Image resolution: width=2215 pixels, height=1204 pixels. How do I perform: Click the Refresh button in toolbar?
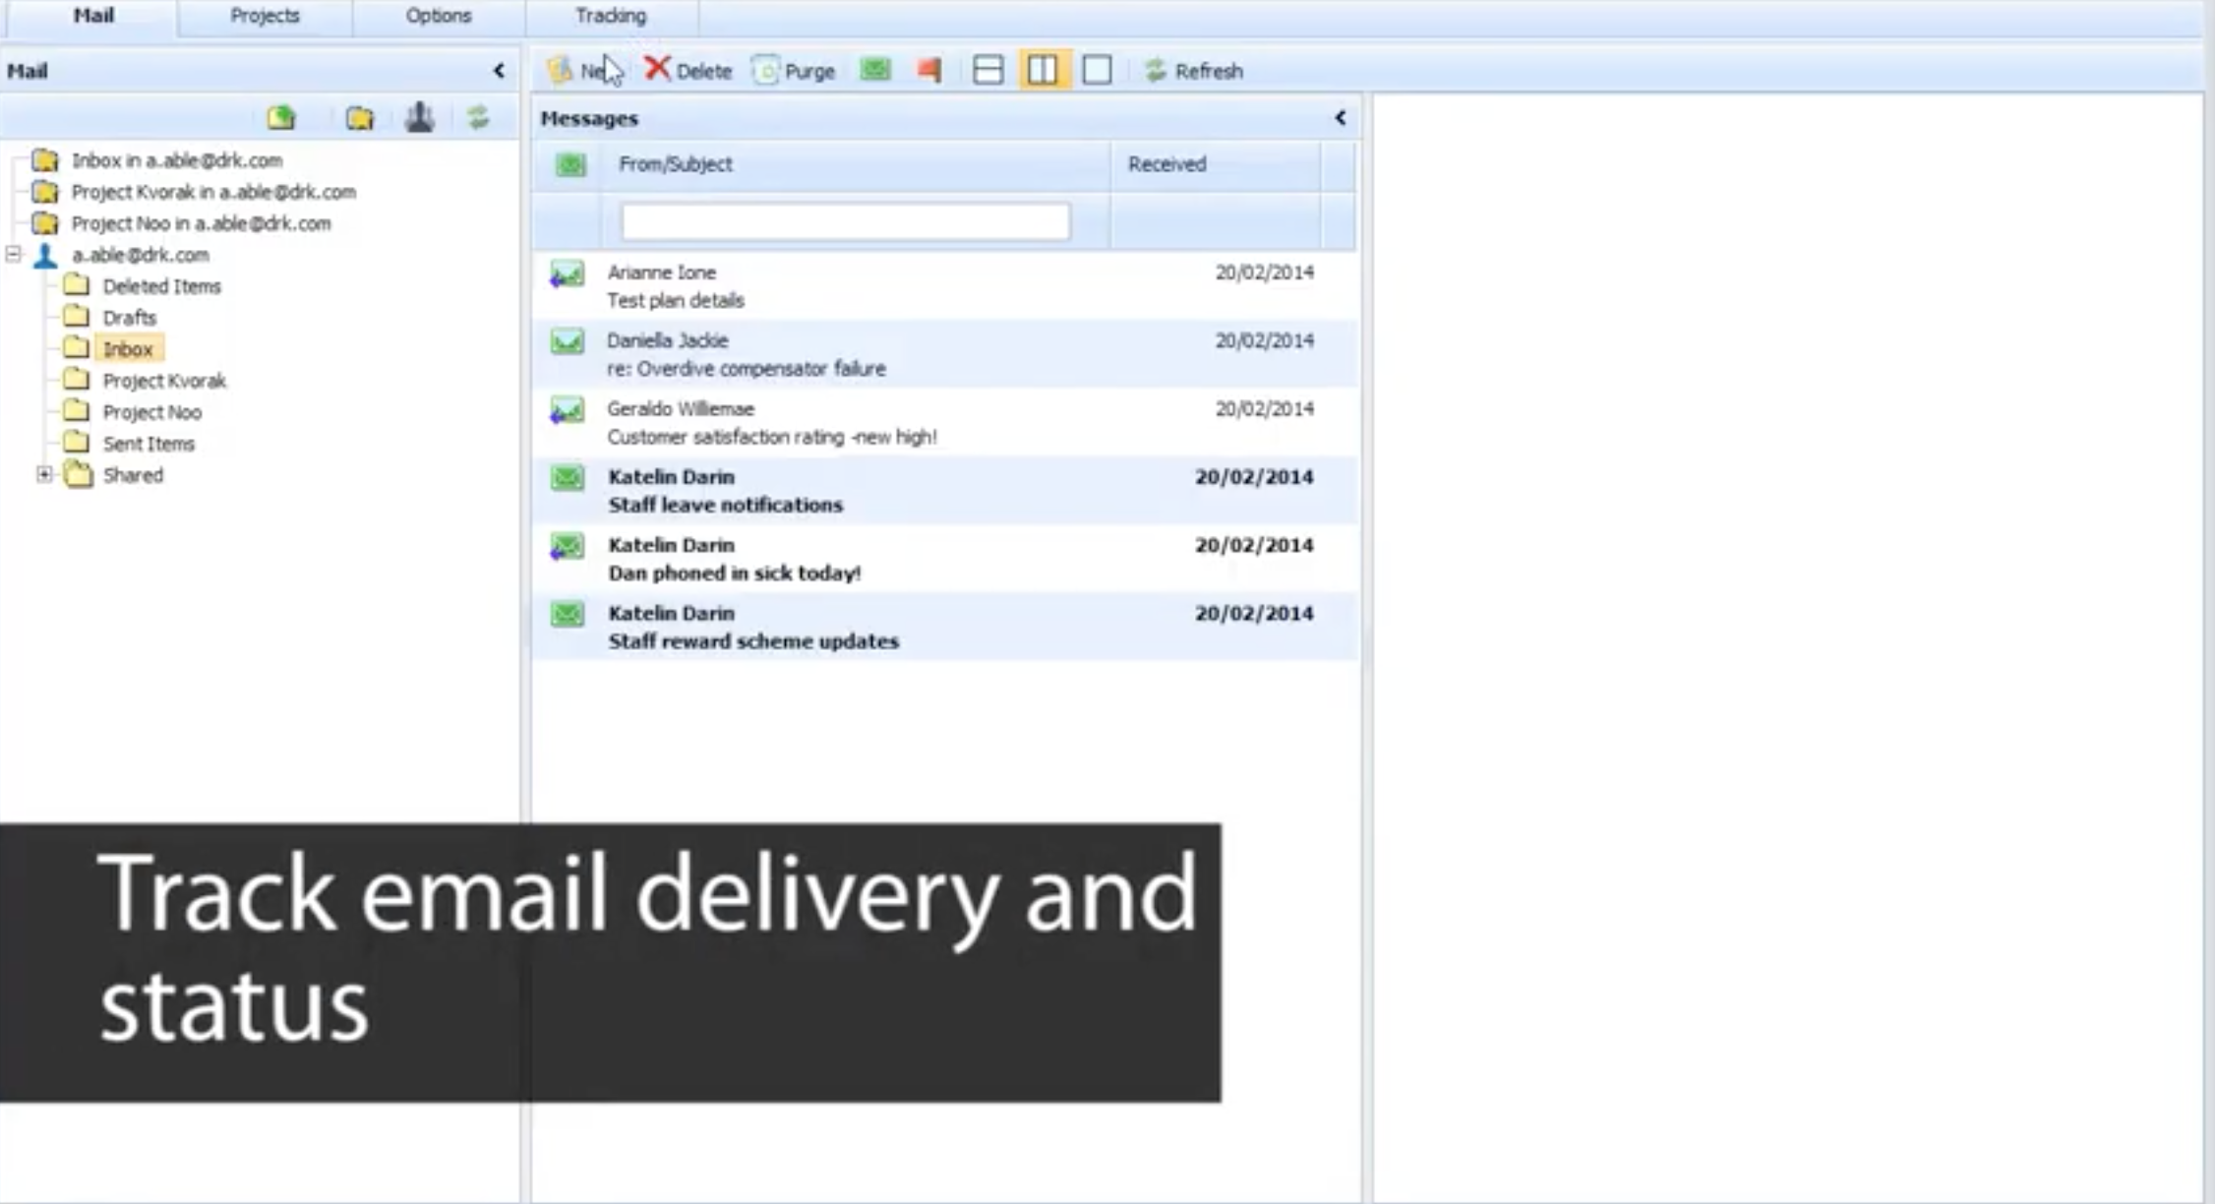[1194, 71]
